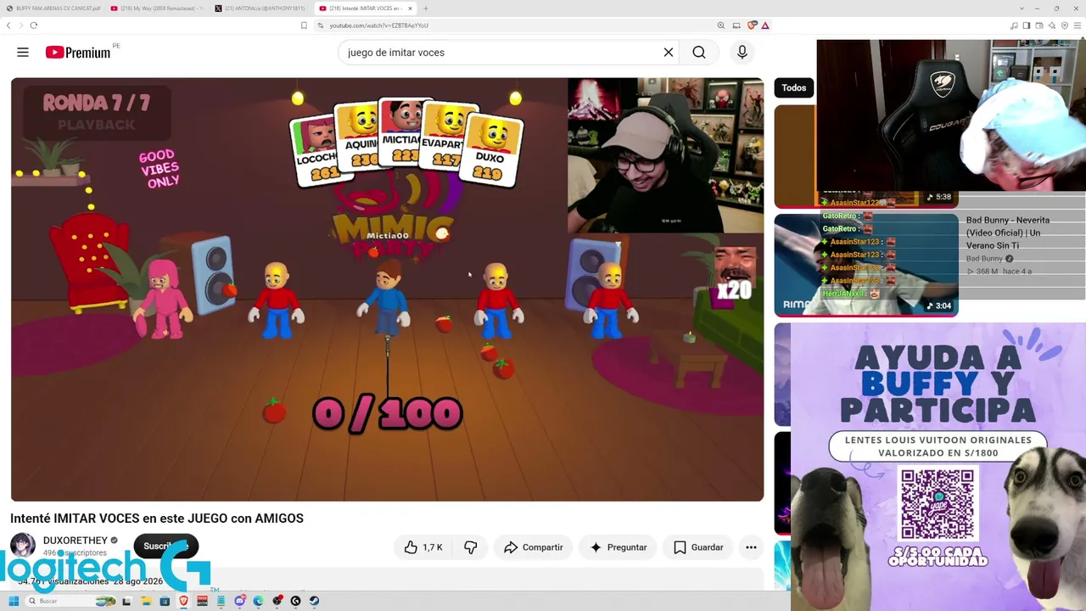Open Microsoft Store from the taskbar
Screen dimensions: 1086x611
tap(165, 601)
